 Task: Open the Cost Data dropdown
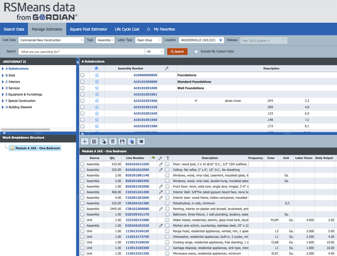point(50,40)
